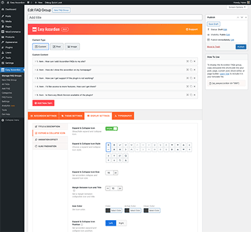The image size is (251, 232).
Task: Click Save Draft button
Action: [x=213, y=24]
